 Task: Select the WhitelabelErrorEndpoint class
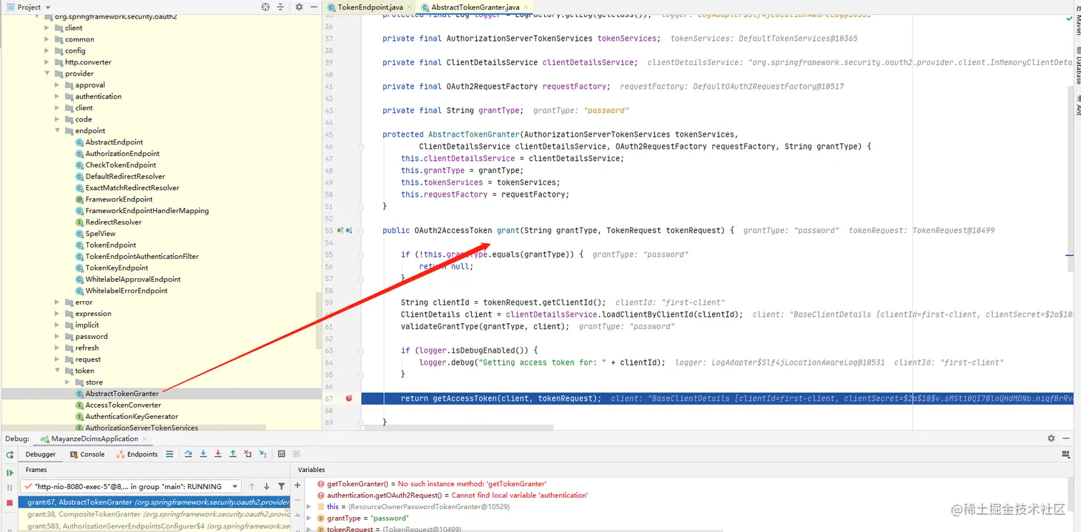tap(127, 291)
